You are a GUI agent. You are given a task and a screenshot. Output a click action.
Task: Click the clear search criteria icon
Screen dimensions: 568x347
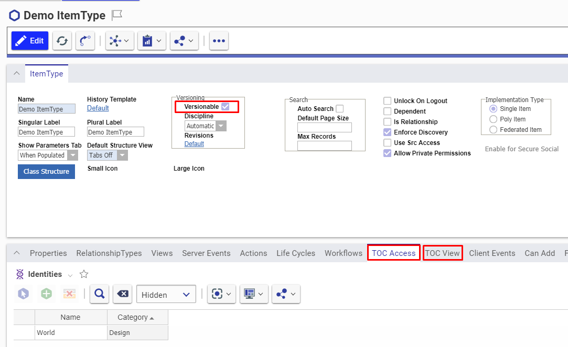122,294
